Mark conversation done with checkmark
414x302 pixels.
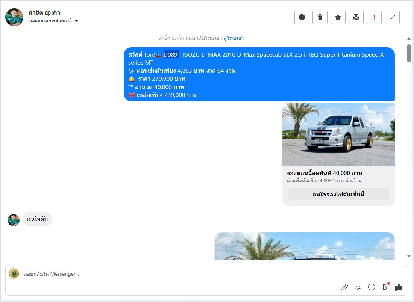392,17
